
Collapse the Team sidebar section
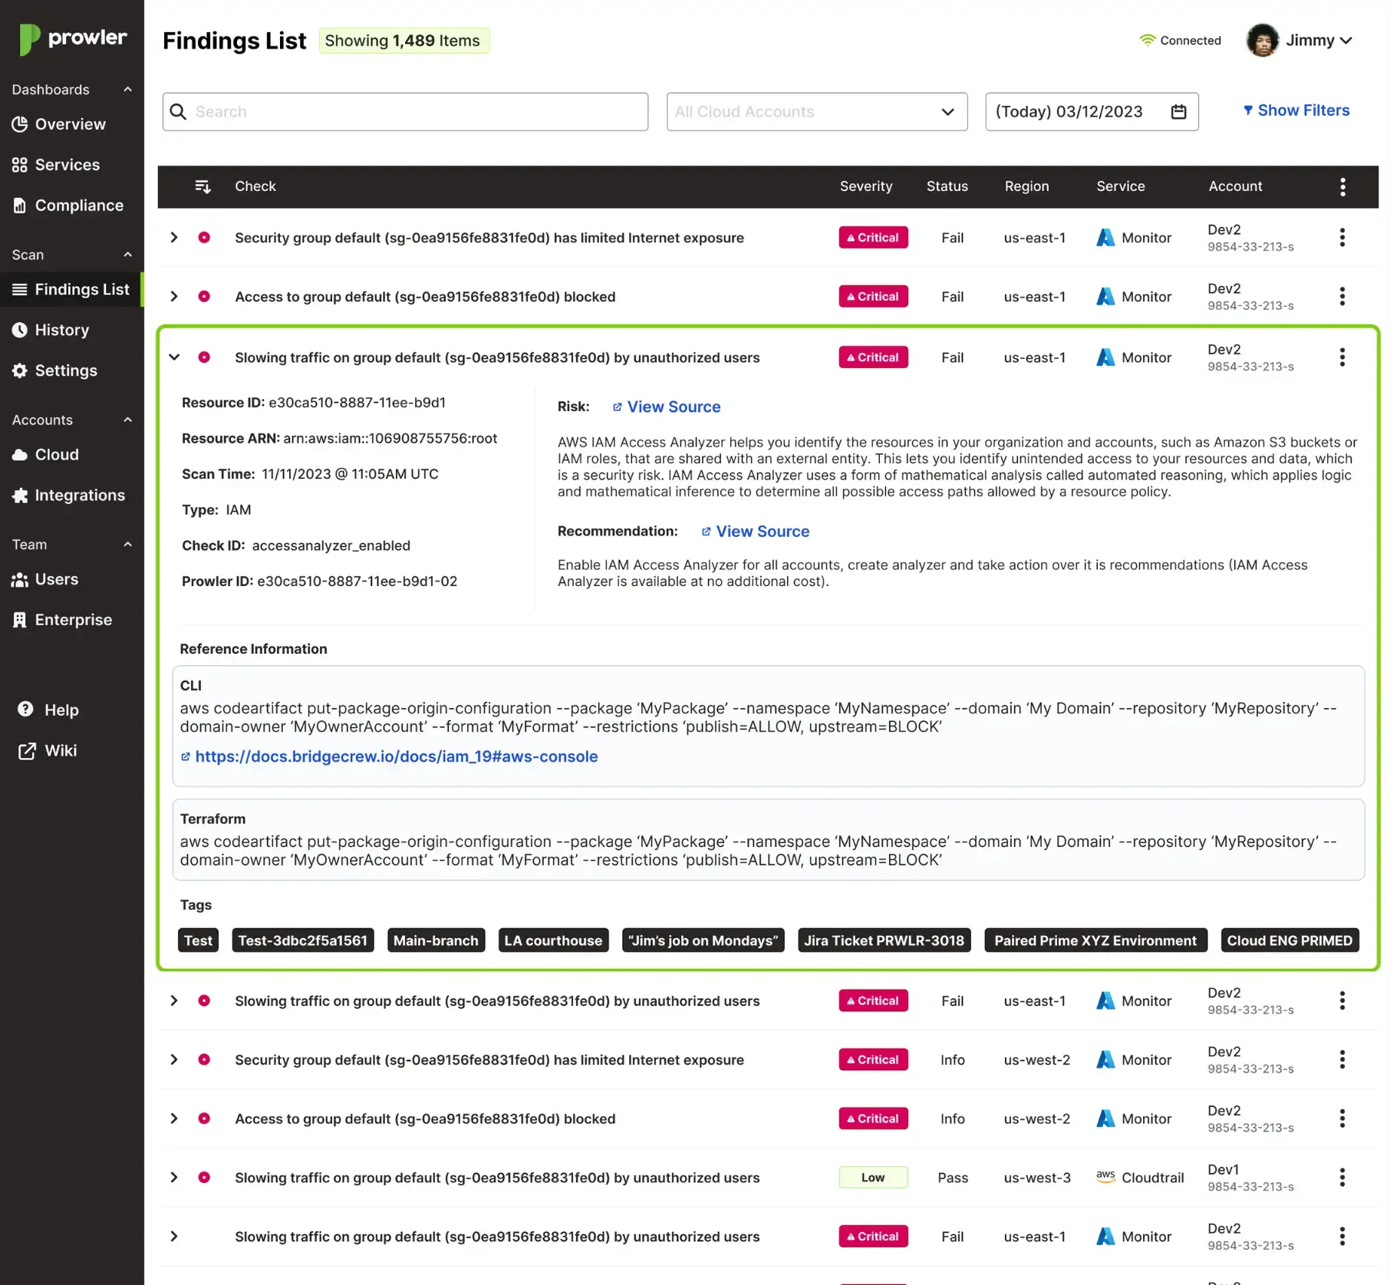pyautogui.click(x=127, y=545)
